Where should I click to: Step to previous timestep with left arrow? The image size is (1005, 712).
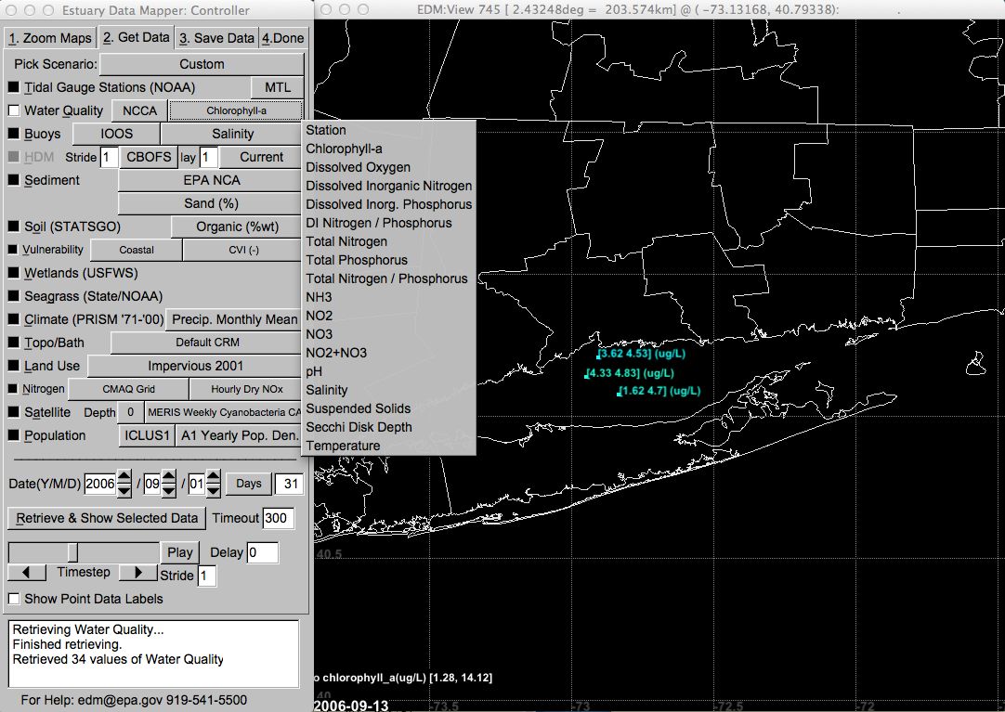pyautogui.click(x=26, y=572)
